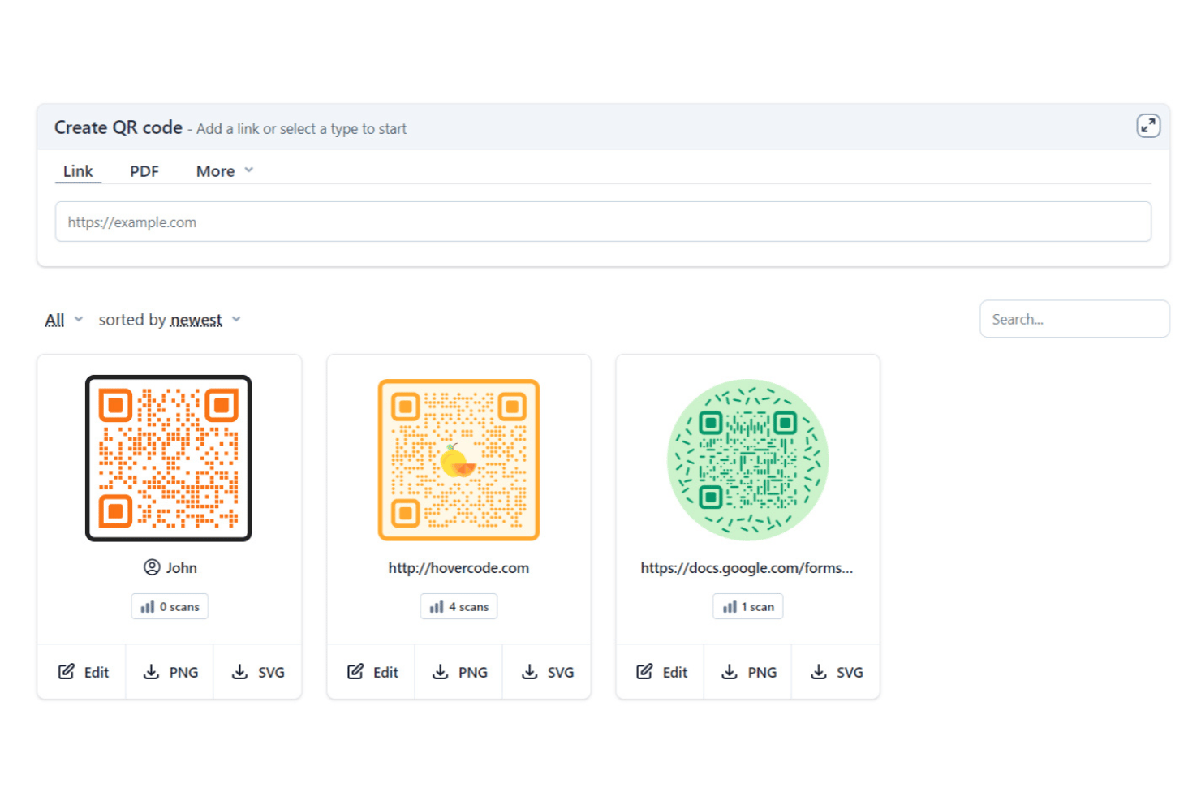Download PNG of the John QR code
The width and height of the screenshot is (1201, 801).
(170, 672)
